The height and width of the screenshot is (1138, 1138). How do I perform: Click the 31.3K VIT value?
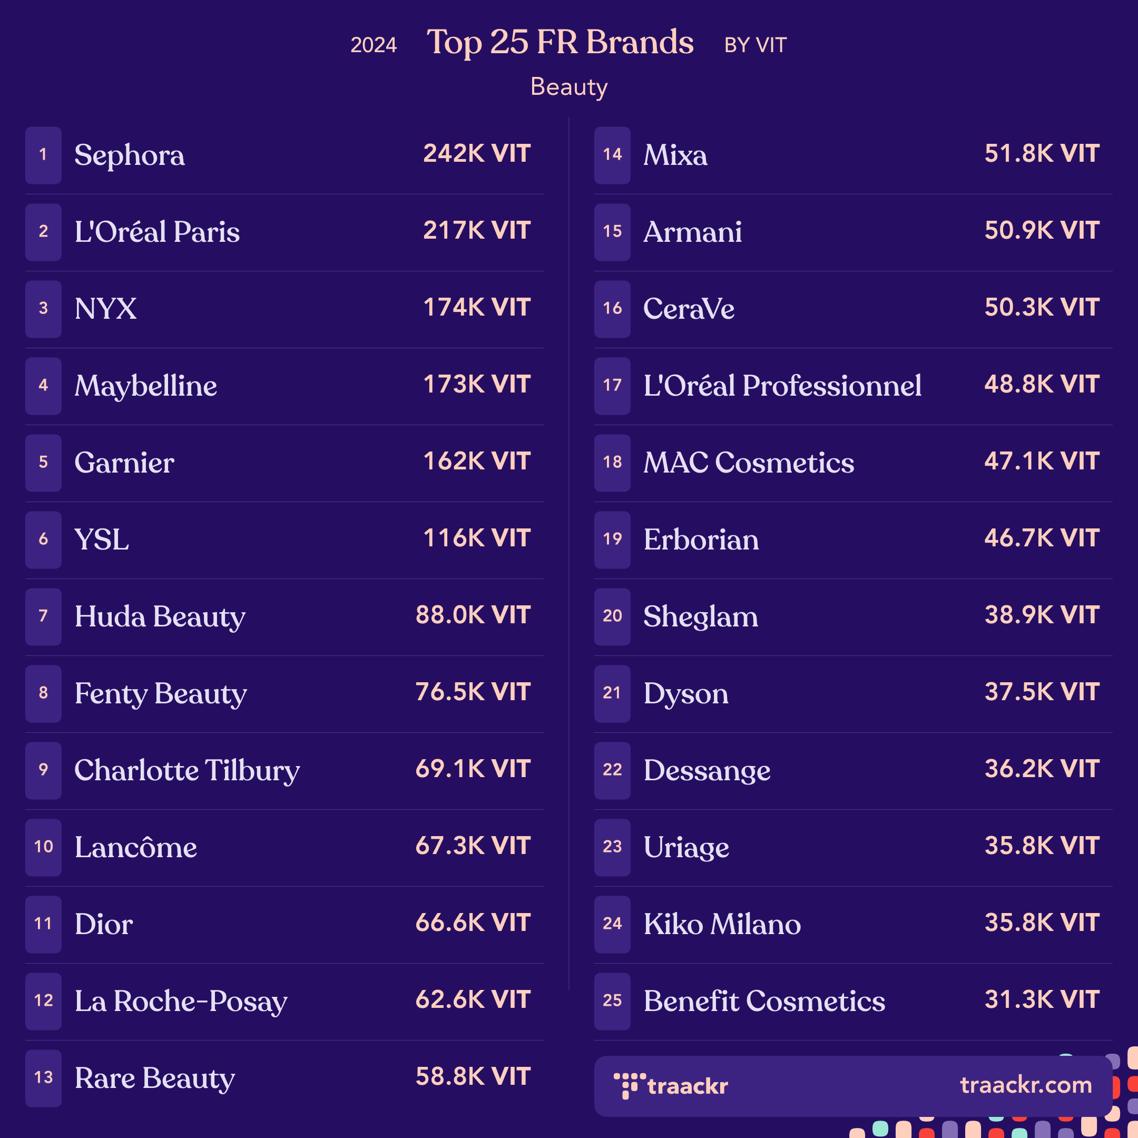click(x=1042, y=999)
